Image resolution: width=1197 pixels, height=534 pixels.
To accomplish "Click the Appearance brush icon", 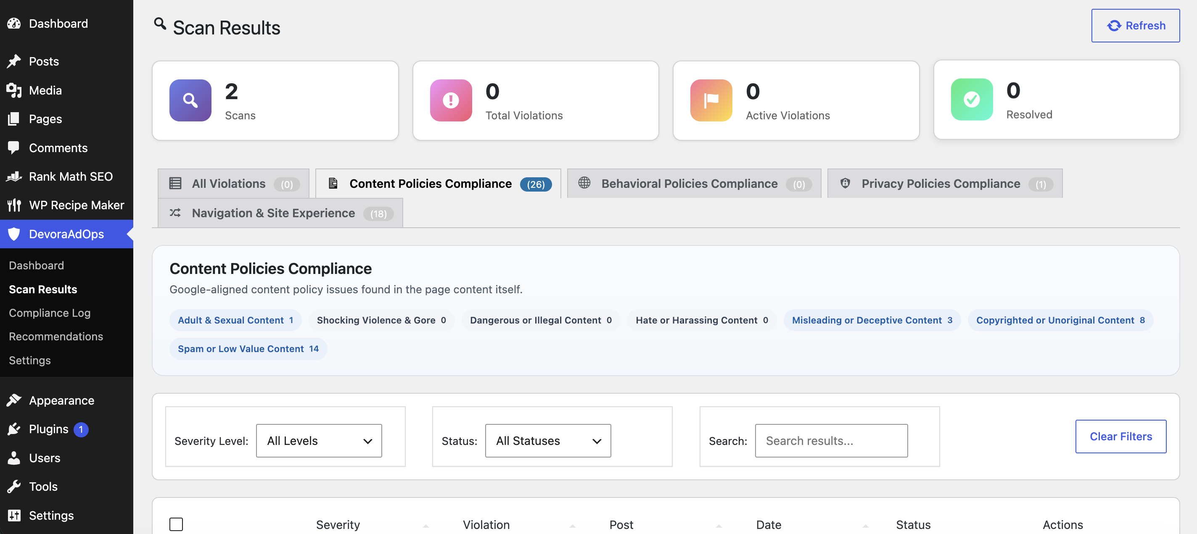I will point(14,400).
